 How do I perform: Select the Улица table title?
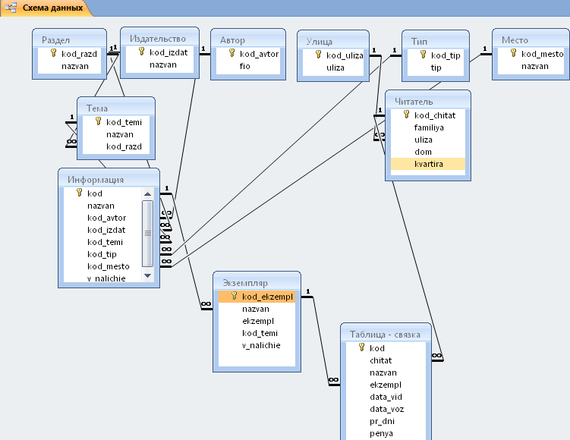point(320,42)
